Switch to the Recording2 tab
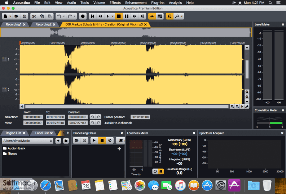286x194 pixels. (43, 24)
